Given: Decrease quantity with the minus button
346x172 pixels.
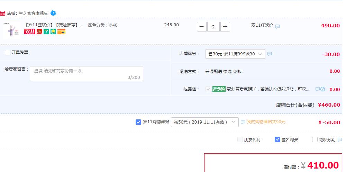Looking at the screenshot, I should tap(202, 27).
